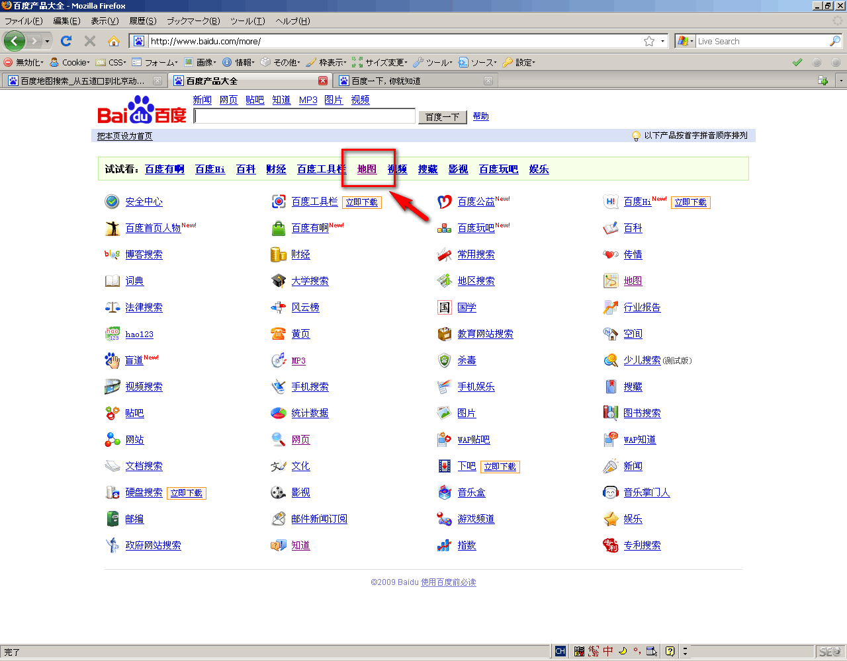
Task: Click the hao123 icon
Action: [112, 334]
